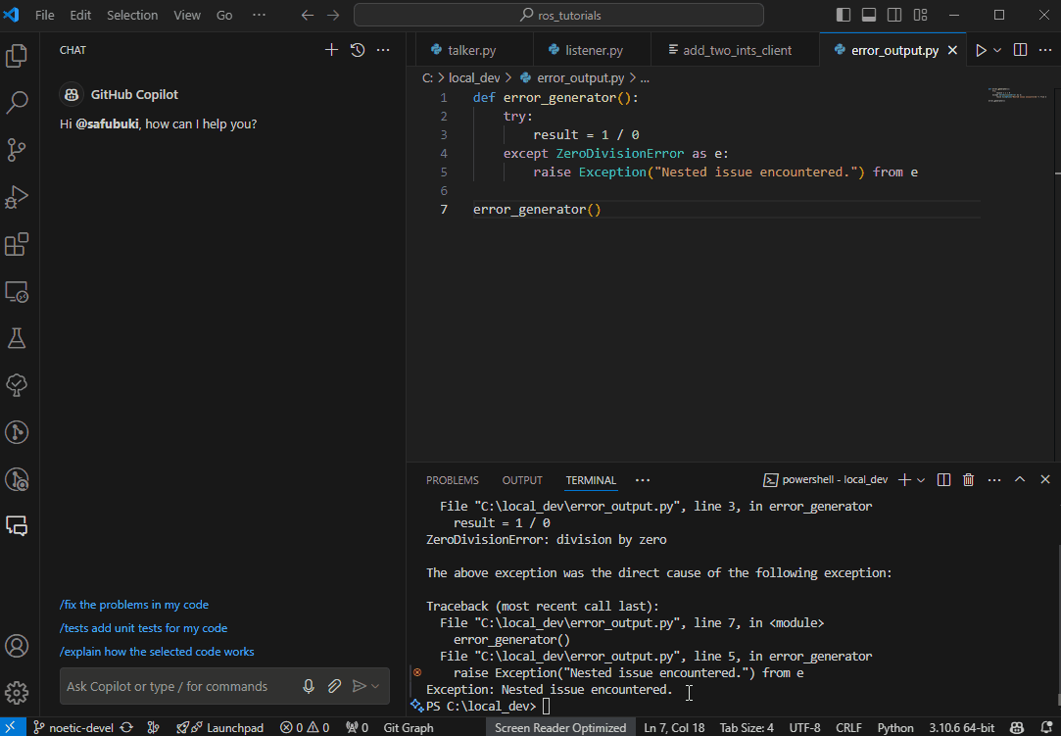Attach context paperclip icon in chat
This screenshot has width=1061, height=736.
[x=334, y=686]
